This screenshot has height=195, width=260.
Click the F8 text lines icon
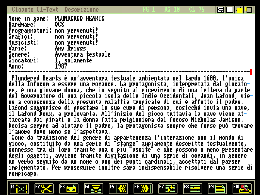coord(193,188)
